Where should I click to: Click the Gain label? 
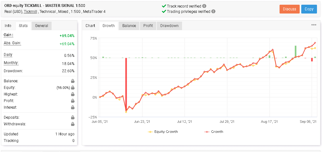click(8, 35)
